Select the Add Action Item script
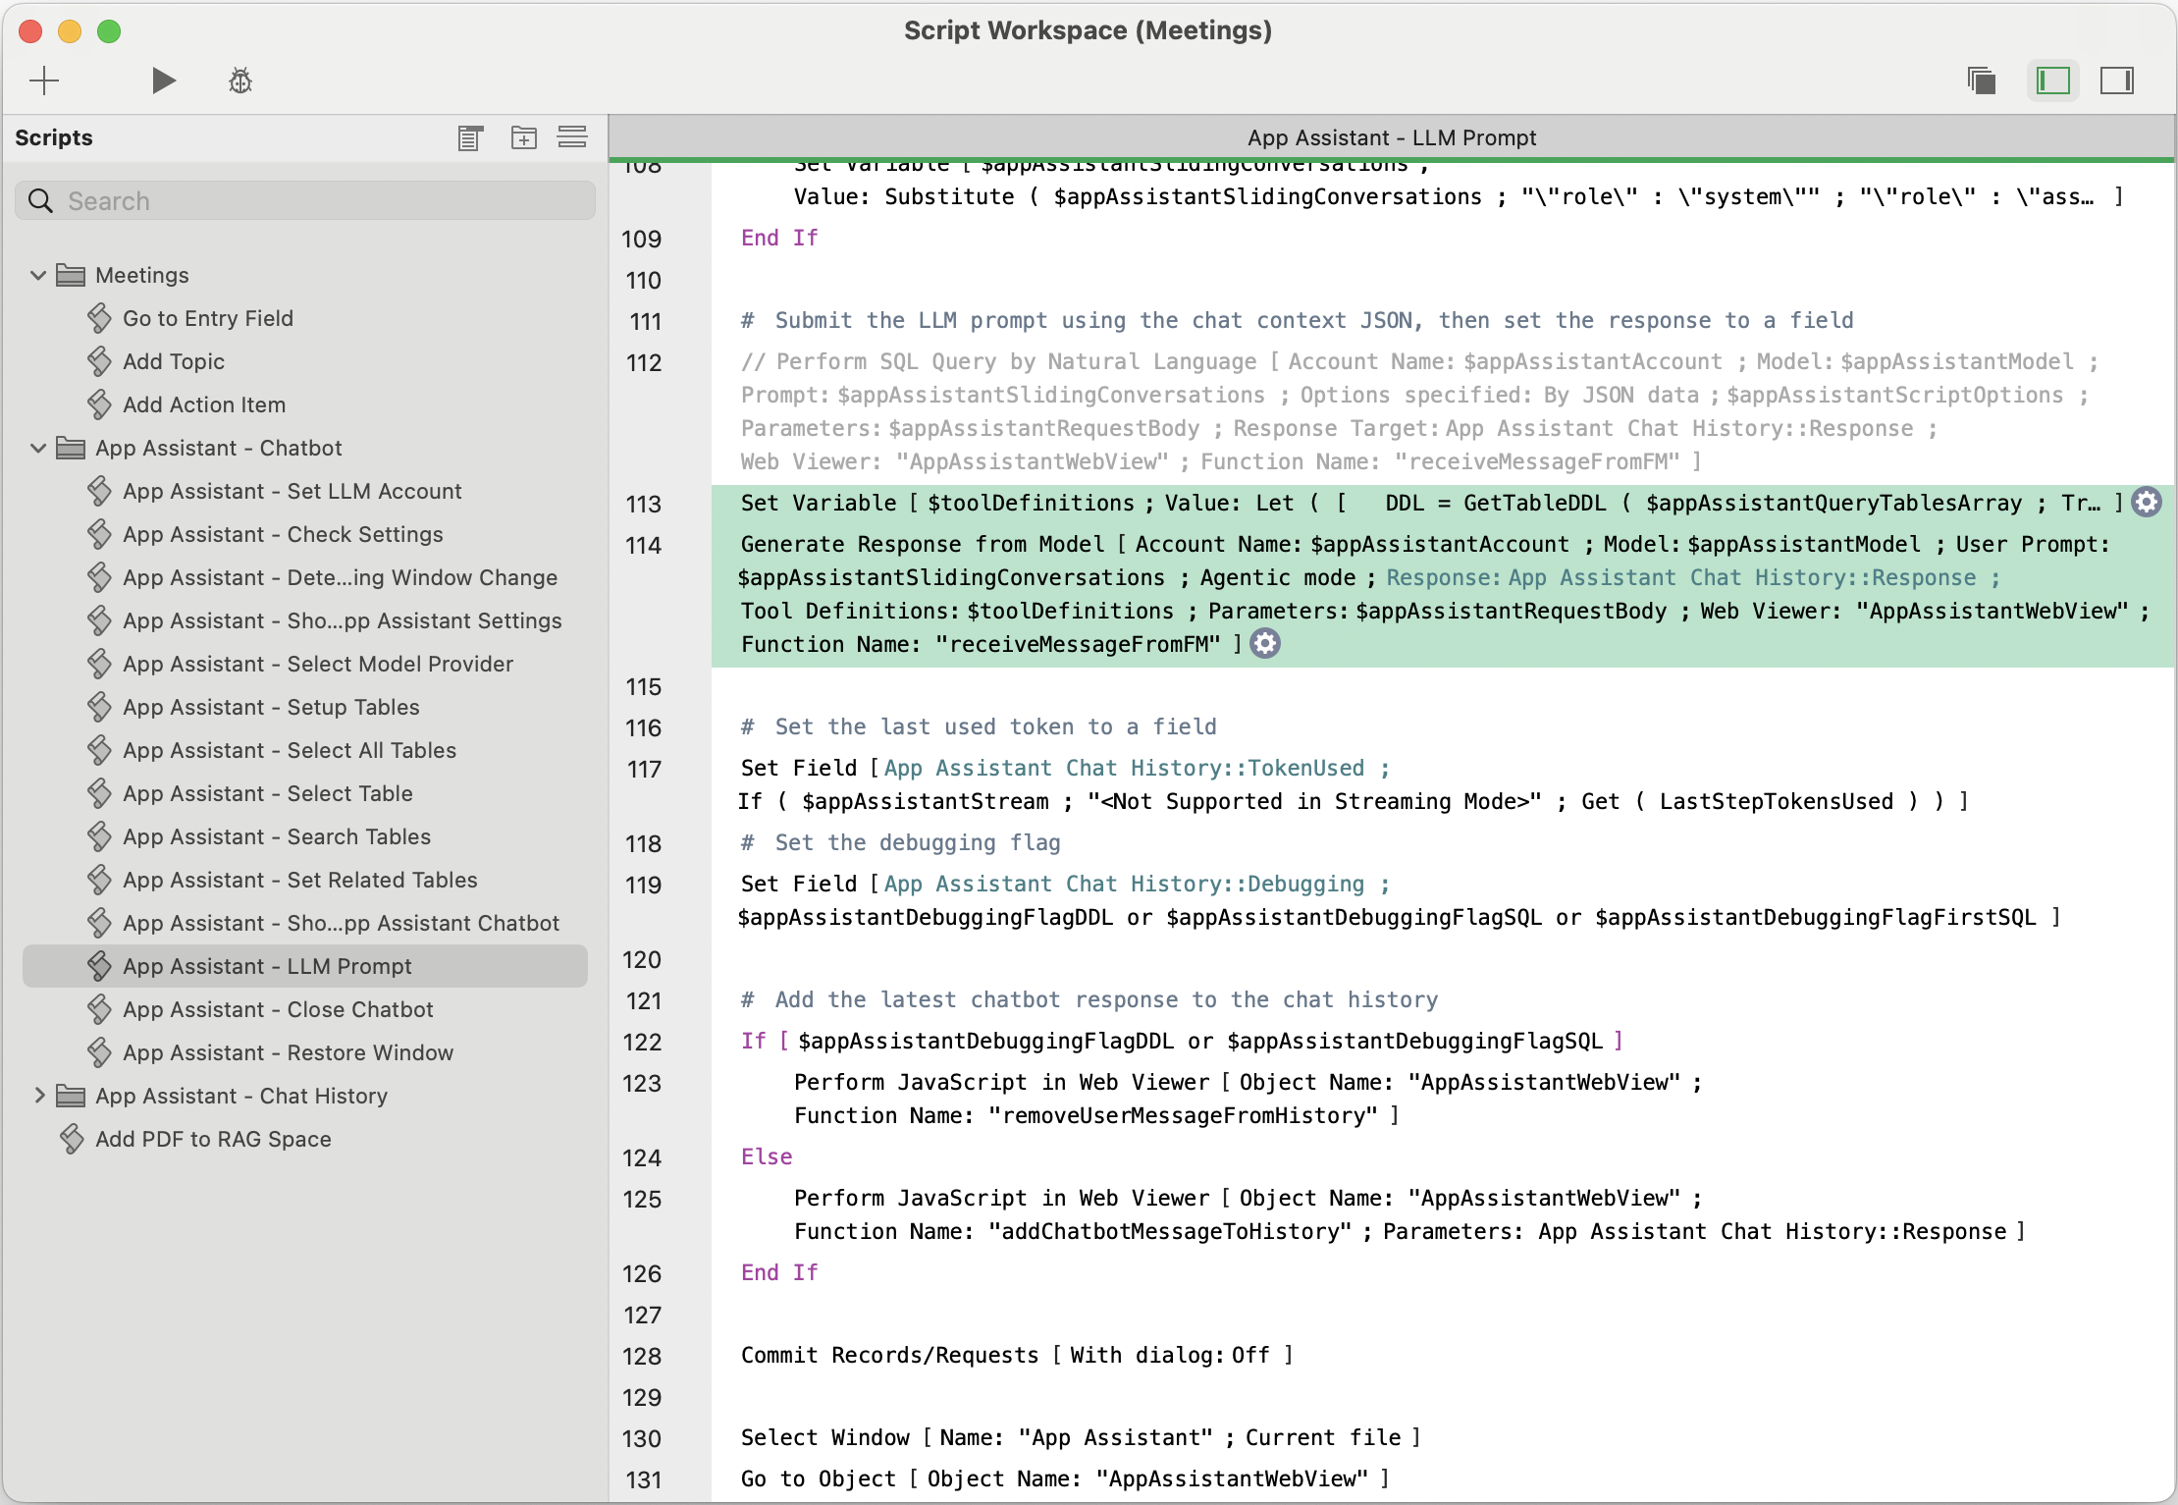 (x=204, y=405)
